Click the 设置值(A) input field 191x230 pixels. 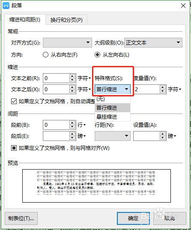click(x=146, y=136)
